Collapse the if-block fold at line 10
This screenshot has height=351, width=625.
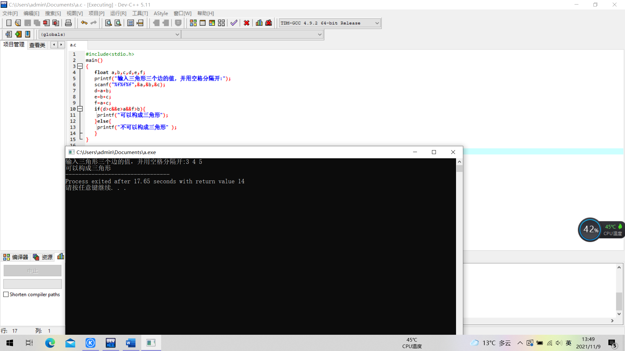pos(80,109)
